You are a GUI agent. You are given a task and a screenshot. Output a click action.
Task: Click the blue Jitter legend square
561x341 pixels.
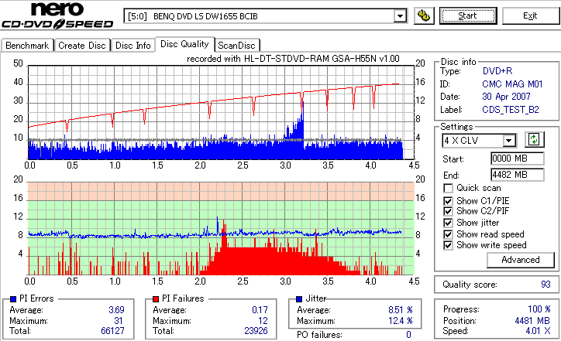point(299,299)
